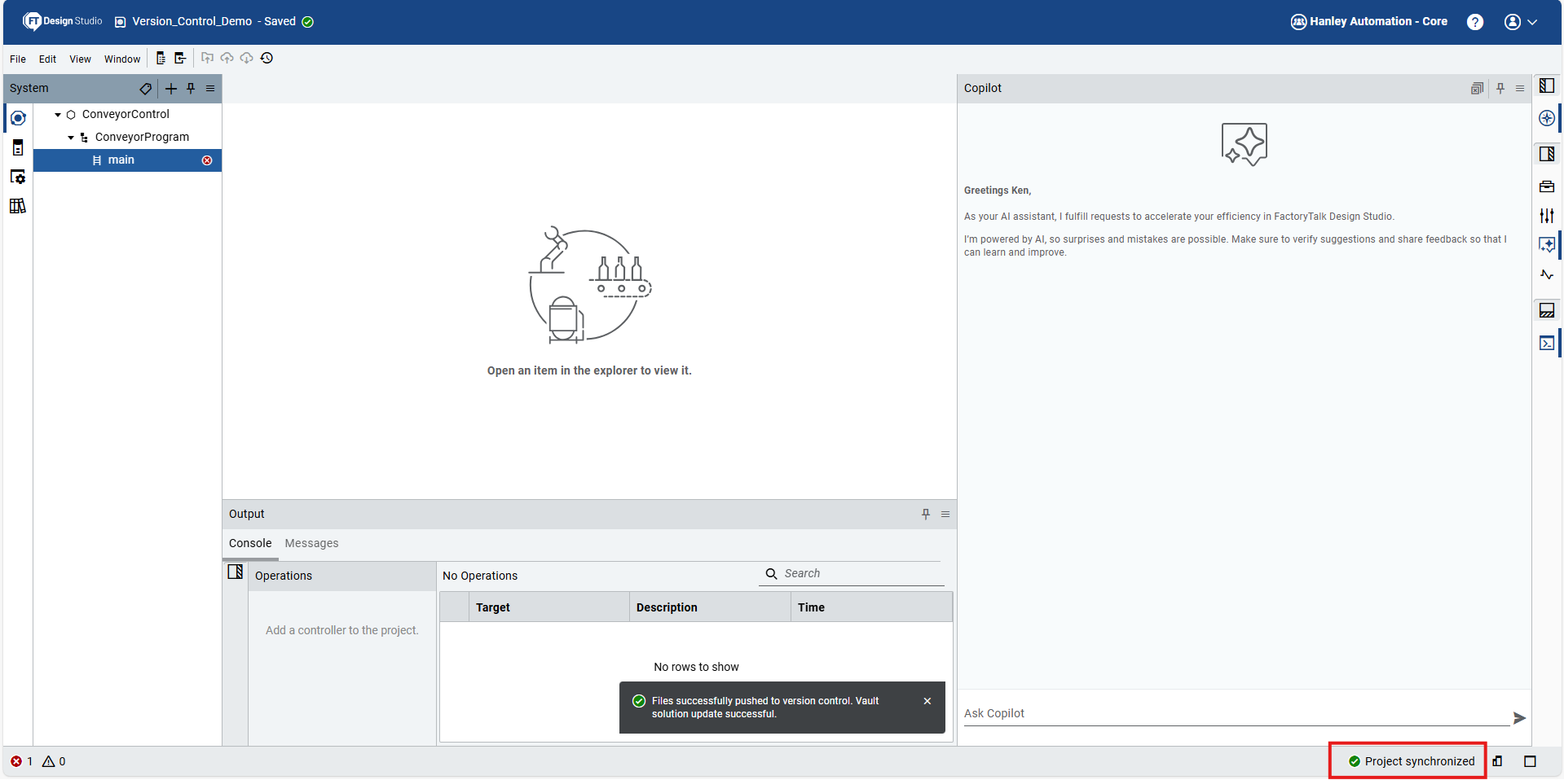Open version history clock icon

coord(267,58)
